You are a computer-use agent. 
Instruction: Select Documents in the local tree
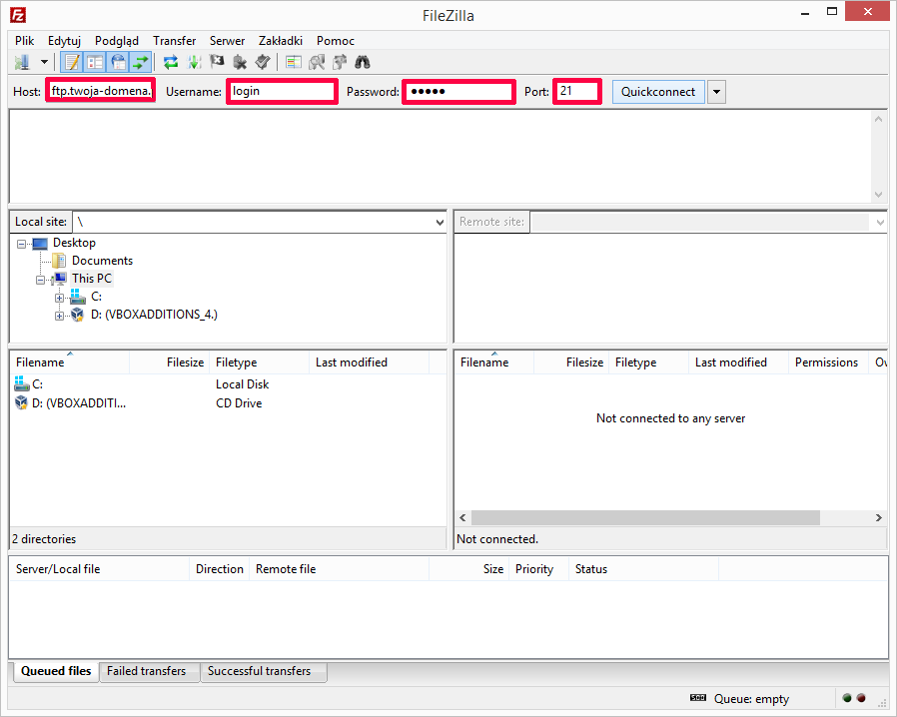[103, 261]
